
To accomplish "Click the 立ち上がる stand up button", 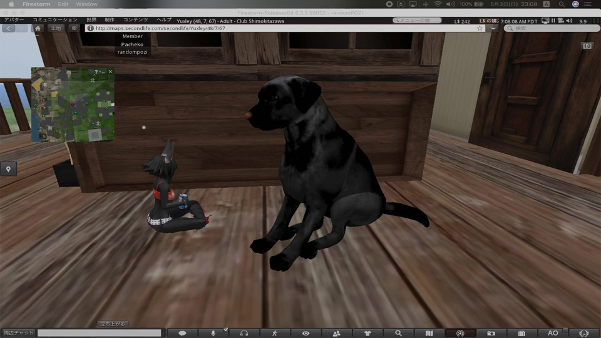I will pos(113,324).
